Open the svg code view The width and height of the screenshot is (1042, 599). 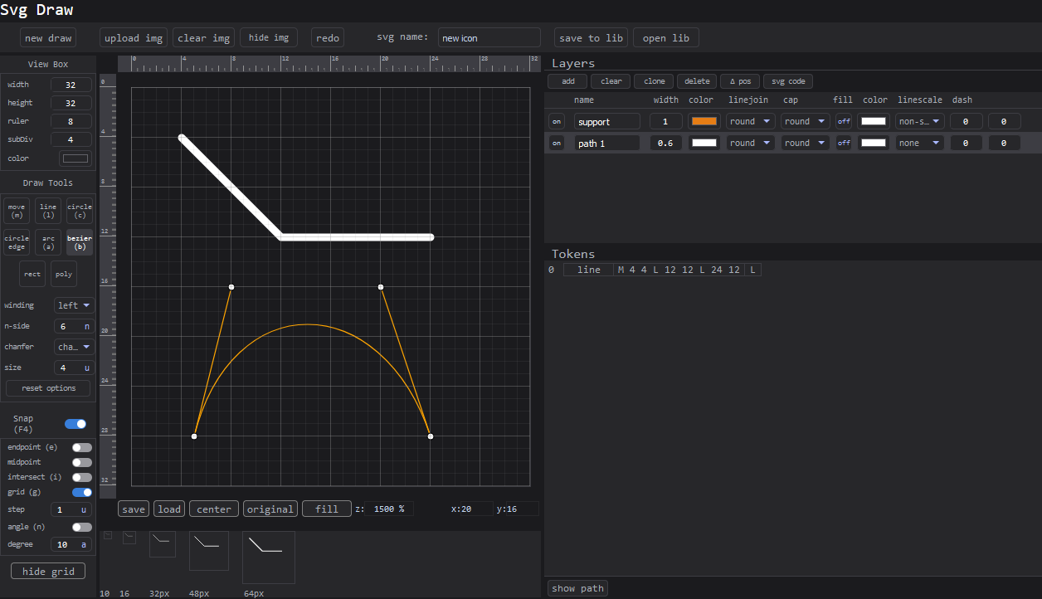click(788, 81)
